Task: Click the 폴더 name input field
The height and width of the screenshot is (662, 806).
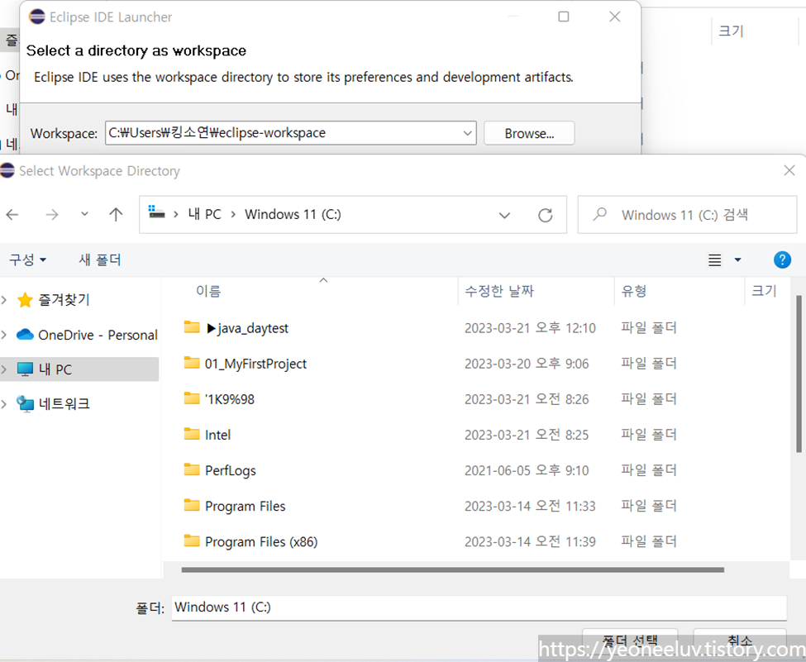Action: [x=479, y=607]
